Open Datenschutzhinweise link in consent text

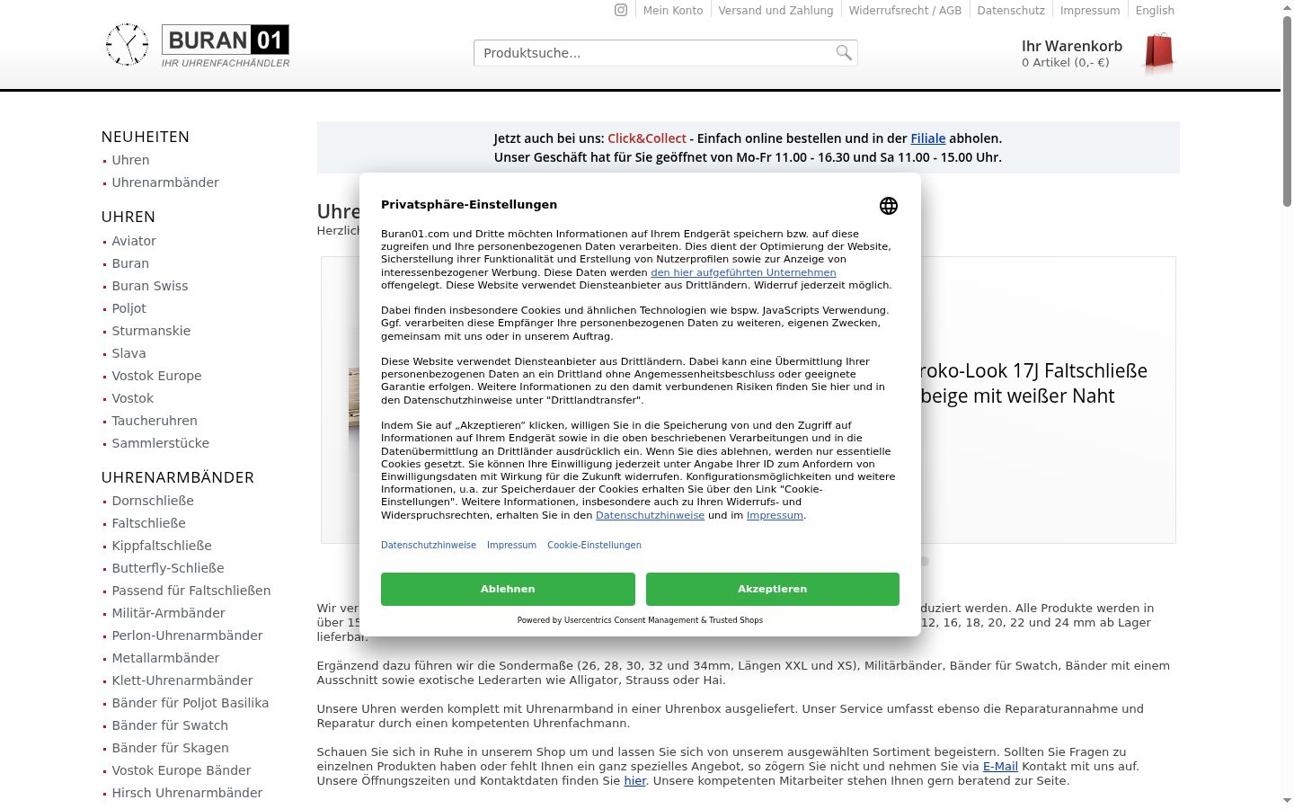tap(650, 515)
